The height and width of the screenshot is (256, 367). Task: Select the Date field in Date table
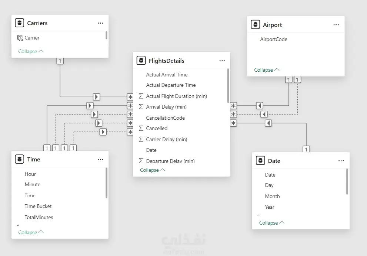point(270,175)
